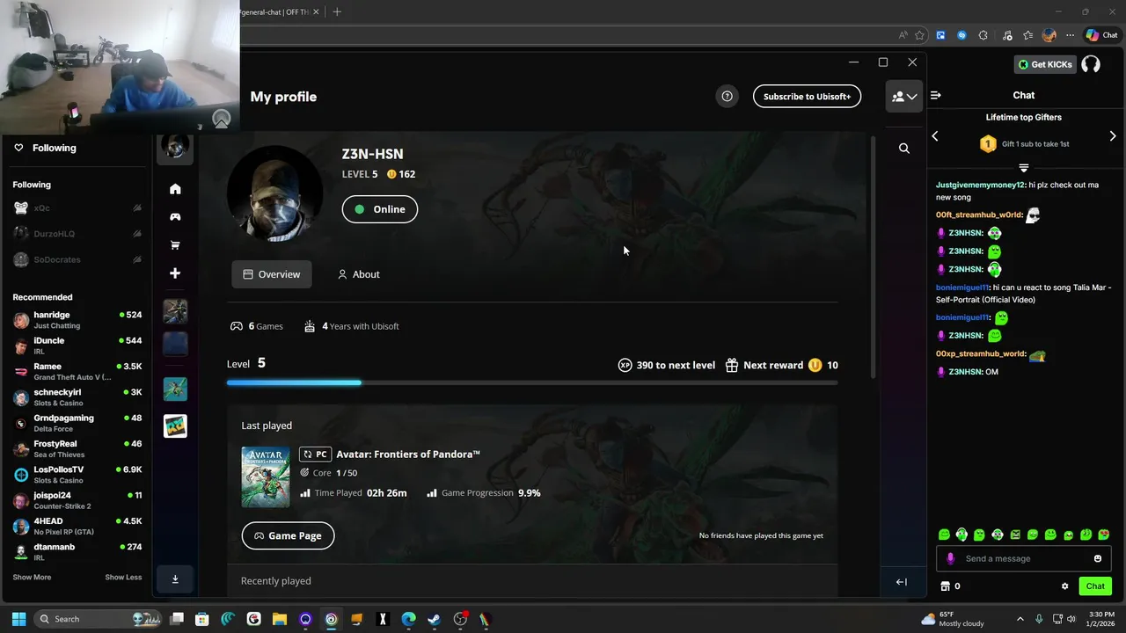Select the Overview tab
Image resolution: width=1126 pixels, height=633 pixels.
coord(272,274)
